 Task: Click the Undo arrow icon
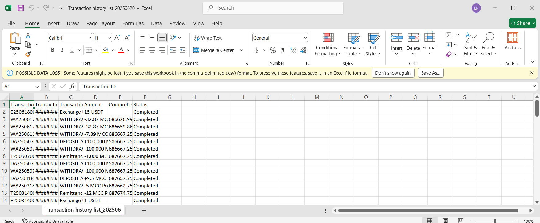[x=31, y=8]
